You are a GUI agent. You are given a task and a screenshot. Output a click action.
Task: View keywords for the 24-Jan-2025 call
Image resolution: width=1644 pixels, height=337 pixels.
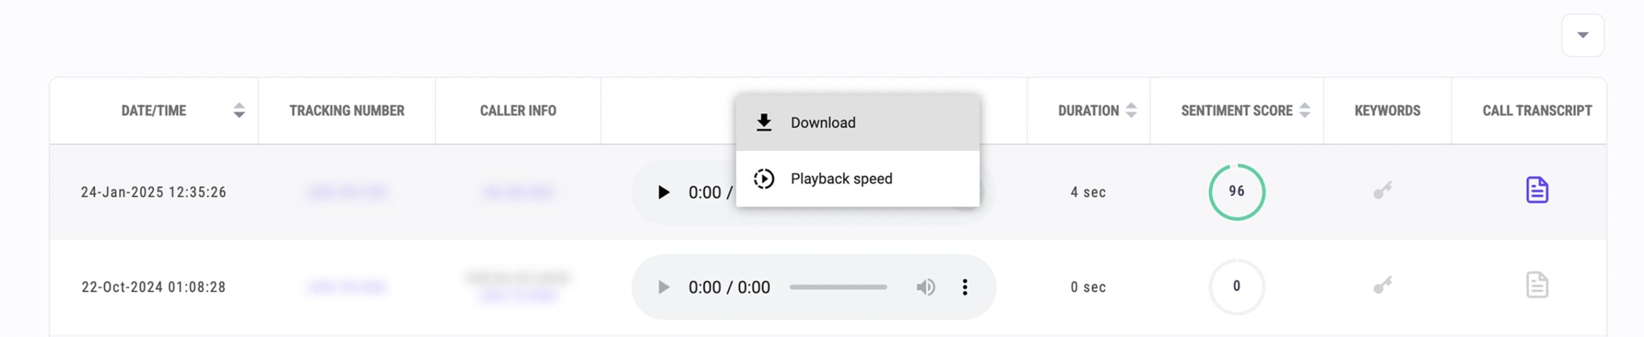[1383, 190]
